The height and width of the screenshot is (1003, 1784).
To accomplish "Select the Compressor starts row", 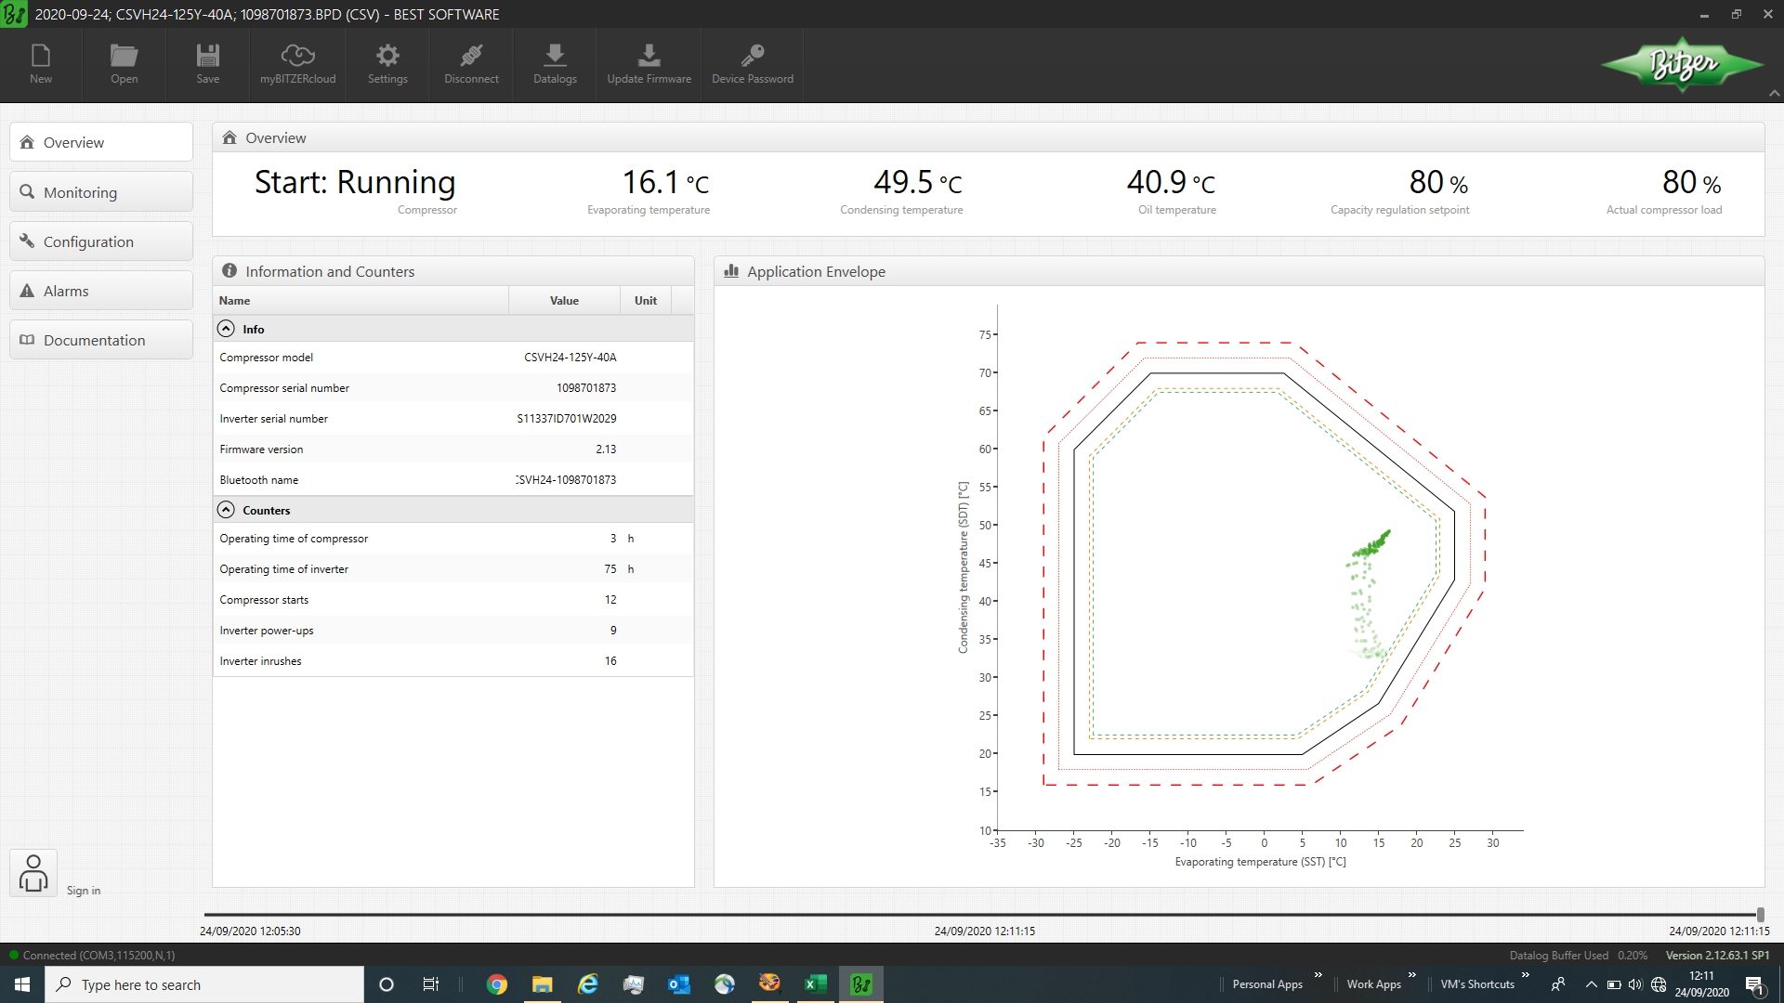I will pos(453,600).
